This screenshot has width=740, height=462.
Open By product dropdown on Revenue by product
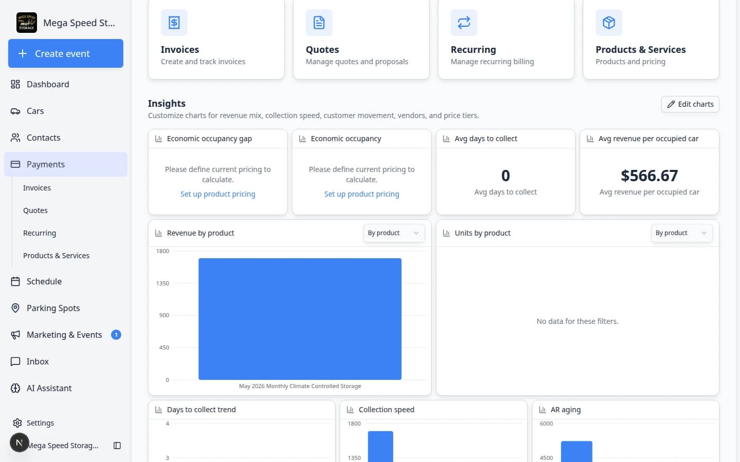click(x=394, y=233)
